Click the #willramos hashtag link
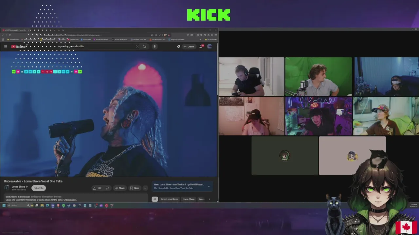 click(x=36, y=197)
